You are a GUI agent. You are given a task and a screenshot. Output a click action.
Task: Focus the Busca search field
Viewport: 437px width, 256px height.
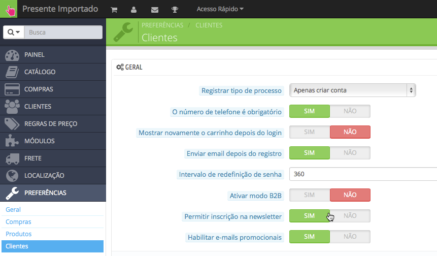click(x=63, y=33)
